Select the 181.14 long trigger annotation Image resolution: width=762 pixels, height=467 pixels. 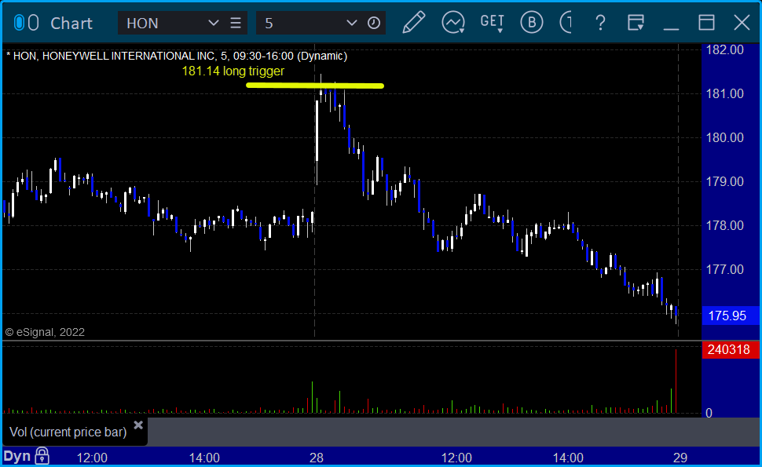coord(233,71)
